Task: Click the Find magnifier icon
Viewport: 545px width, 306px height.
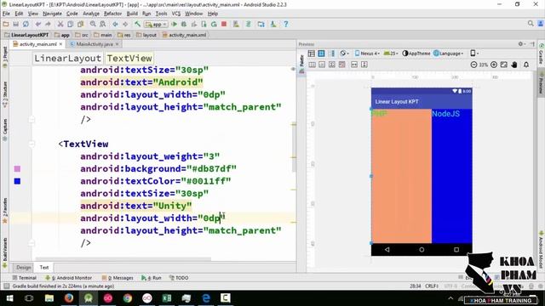Action: coord(93,25)
